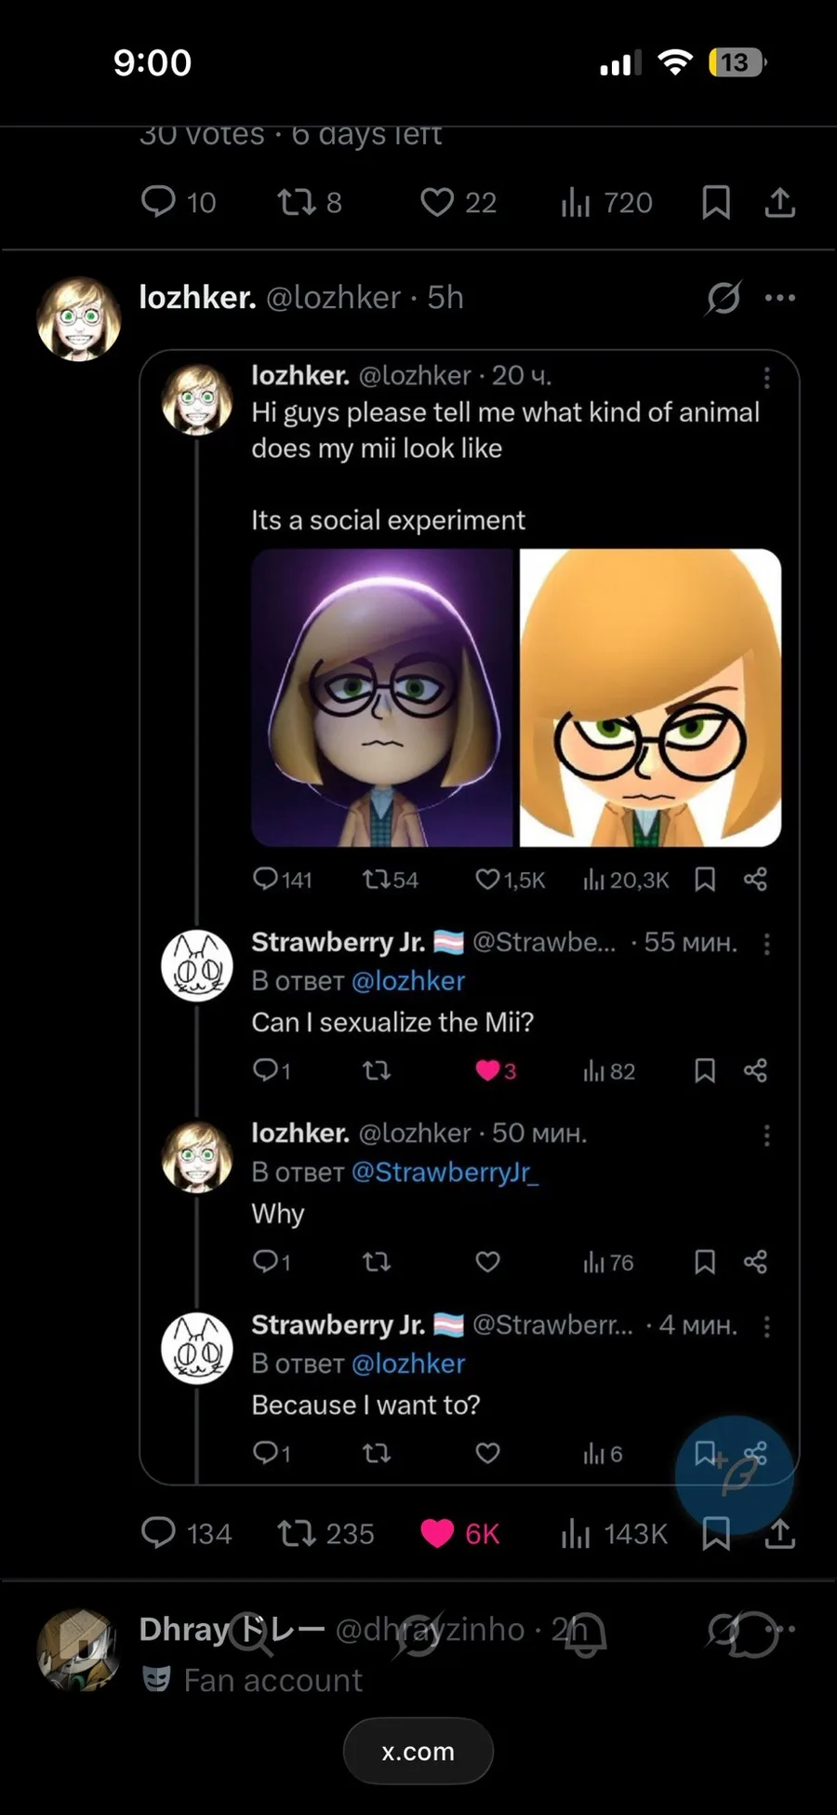Tap the Grok icon on lozhker's post
The height and width of the screenshot is (1815, 837).
coord(723,298)
